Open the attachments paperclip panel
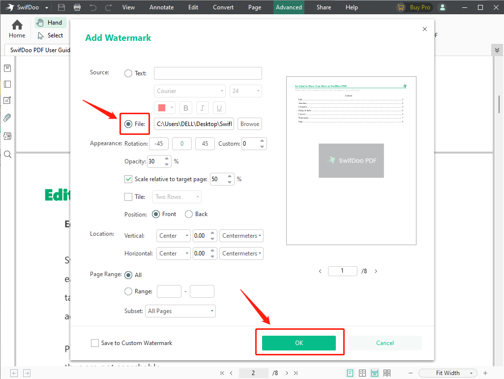The width and height of the screenshot is (504, 379). click(7, 118)
